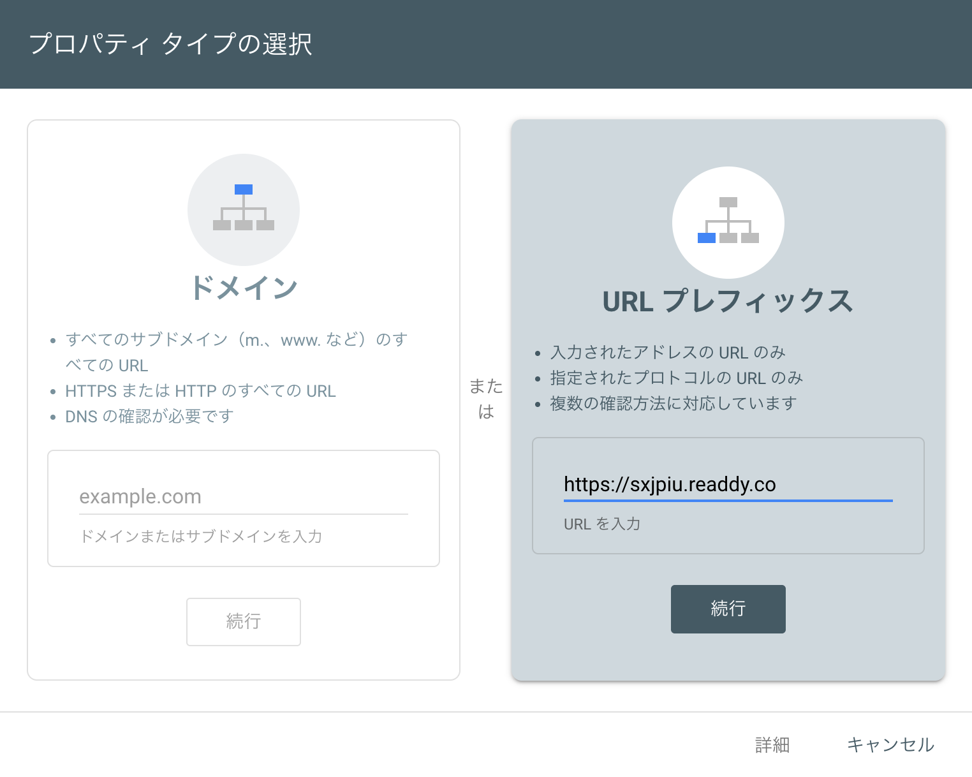Click the URL プレフィックス sitemap icon
Screen dimensions: 972x777
coord(728,221)
